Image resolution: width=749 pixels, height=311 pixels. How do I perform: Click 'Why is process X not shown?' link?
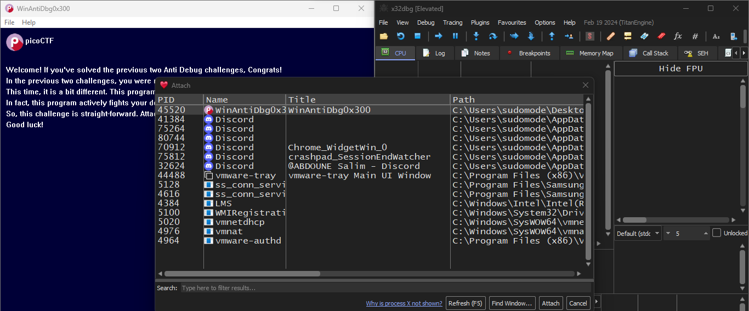(404, 303)
